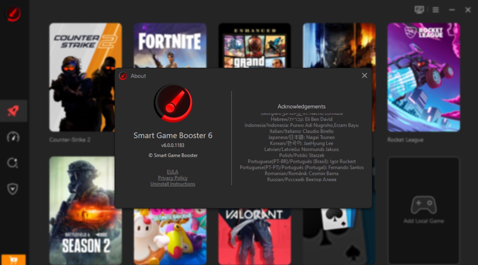This screenshot has width=478, height=265.
Task: Click the Russian: Виктор Алиев line
Action: point(301,180)
